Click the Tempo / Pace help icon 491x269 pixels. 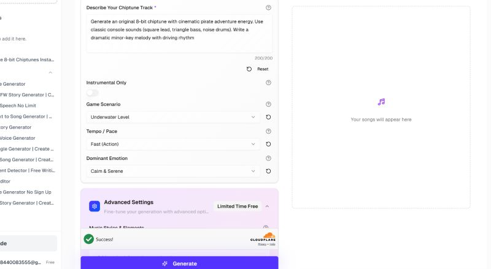click(268, 131)
